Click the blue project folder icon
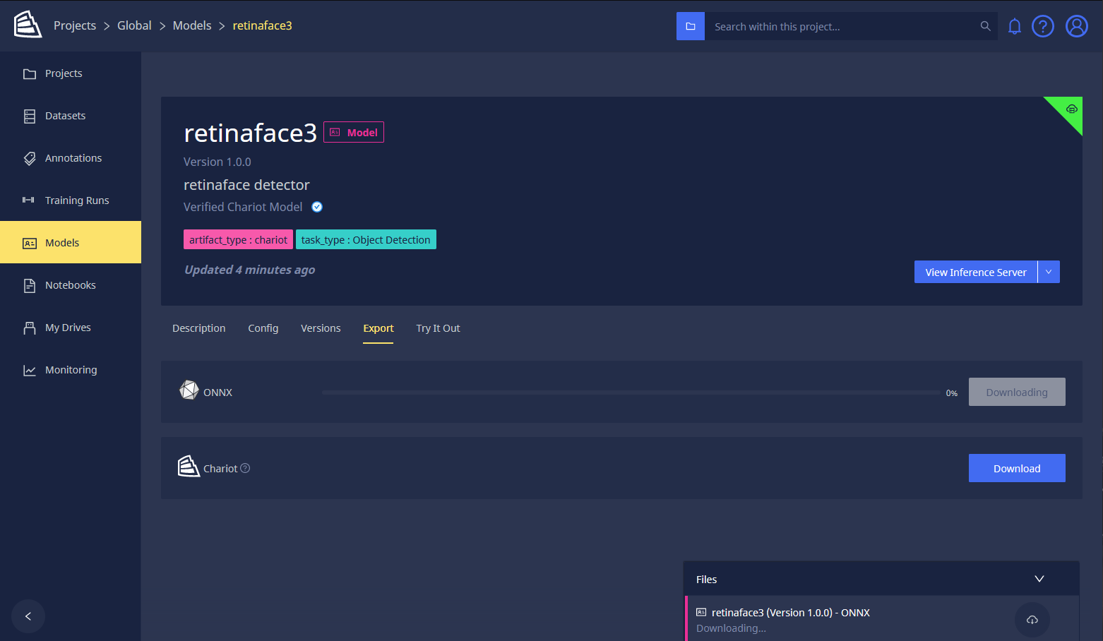Screen dimensions: 1103x641 pos(691,26)
